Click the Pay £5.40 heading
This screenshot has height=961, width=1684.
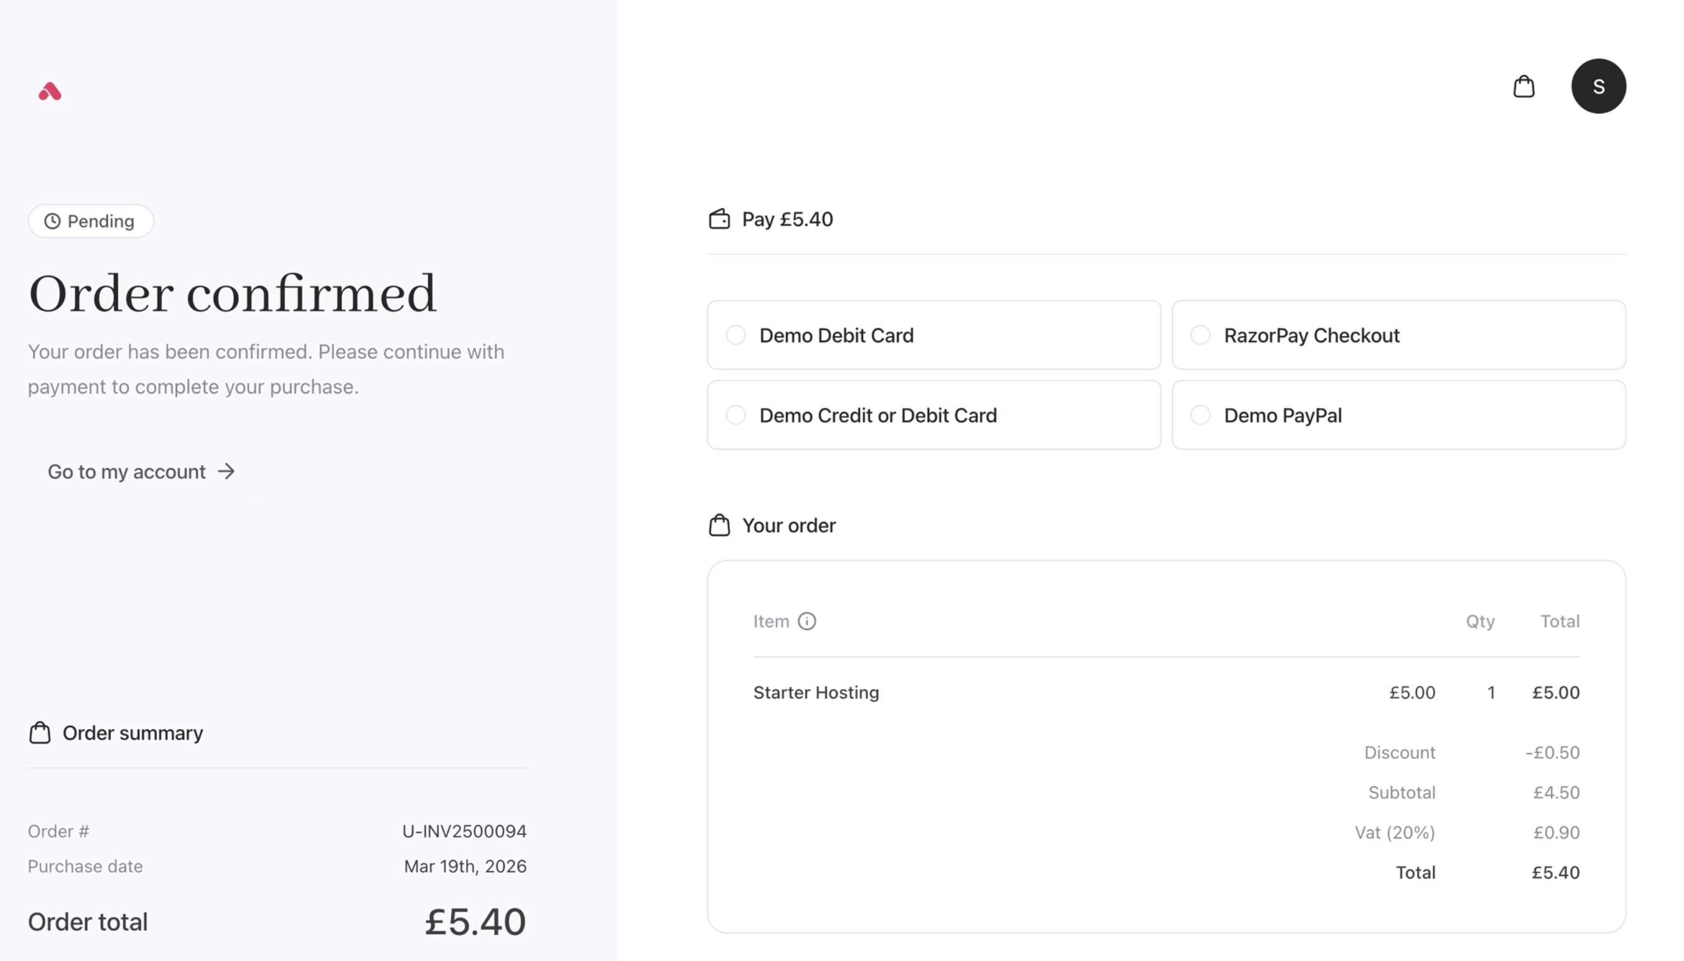787,219
